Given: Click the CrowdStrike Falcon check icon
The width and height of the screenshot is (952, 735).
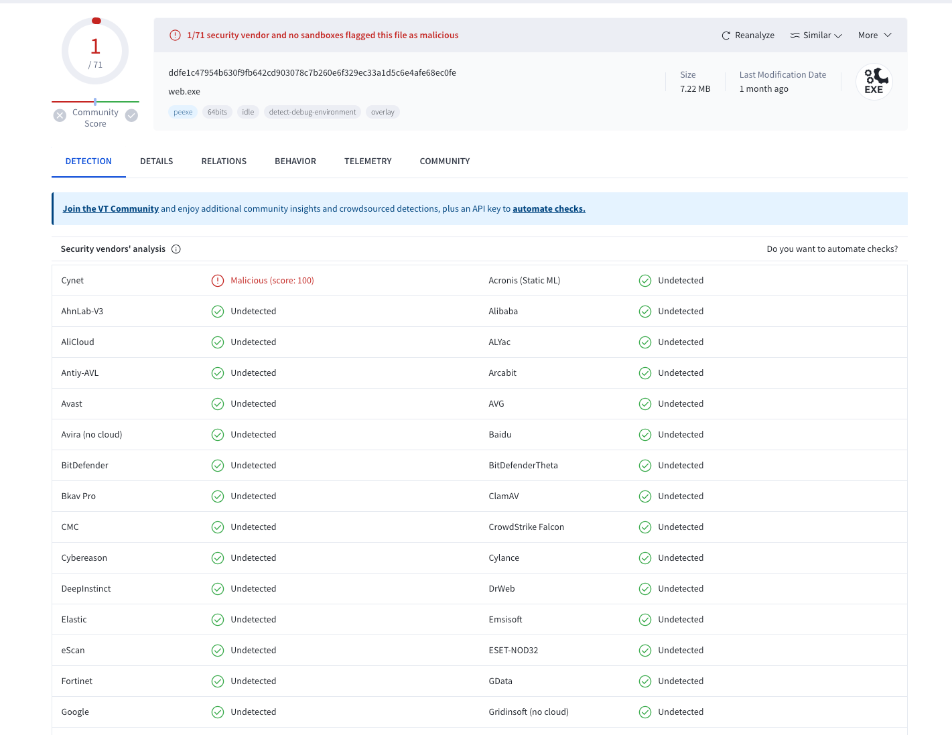Looking at the screenshot, I should coord(645,527).
